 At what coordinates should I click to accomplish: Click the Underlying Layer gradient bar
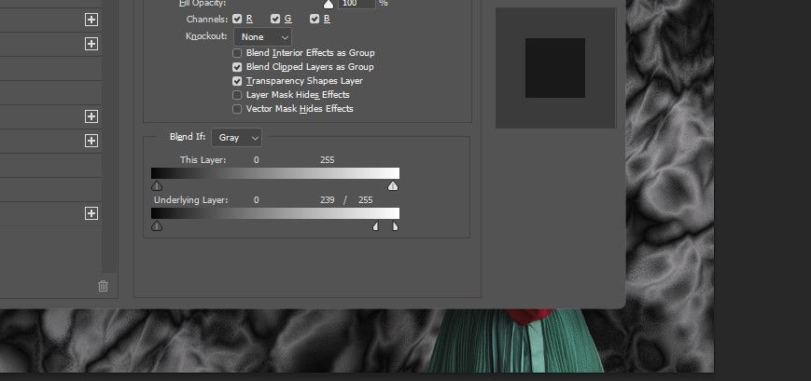[275, 213]
